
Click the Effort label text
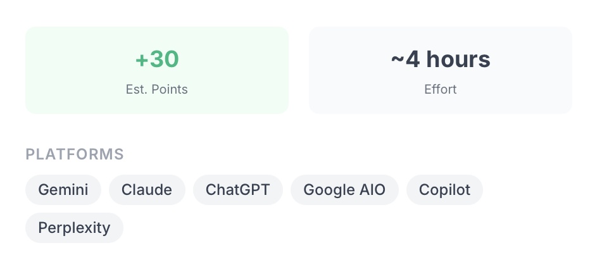coord(441,89)
